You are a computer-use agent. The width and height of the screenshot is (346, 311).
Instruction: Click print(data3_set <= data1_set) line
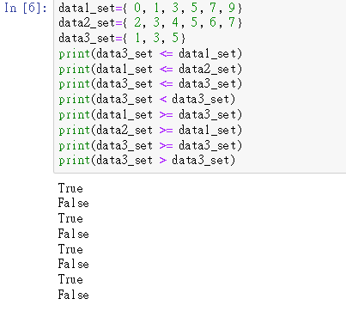pos(150,53)
